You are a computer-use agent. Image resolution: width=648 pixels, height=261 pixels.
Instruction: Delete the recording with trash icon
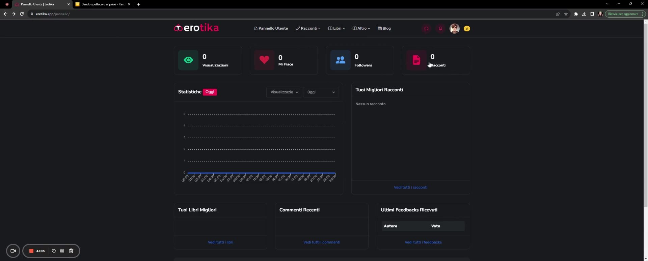(71, 251)
